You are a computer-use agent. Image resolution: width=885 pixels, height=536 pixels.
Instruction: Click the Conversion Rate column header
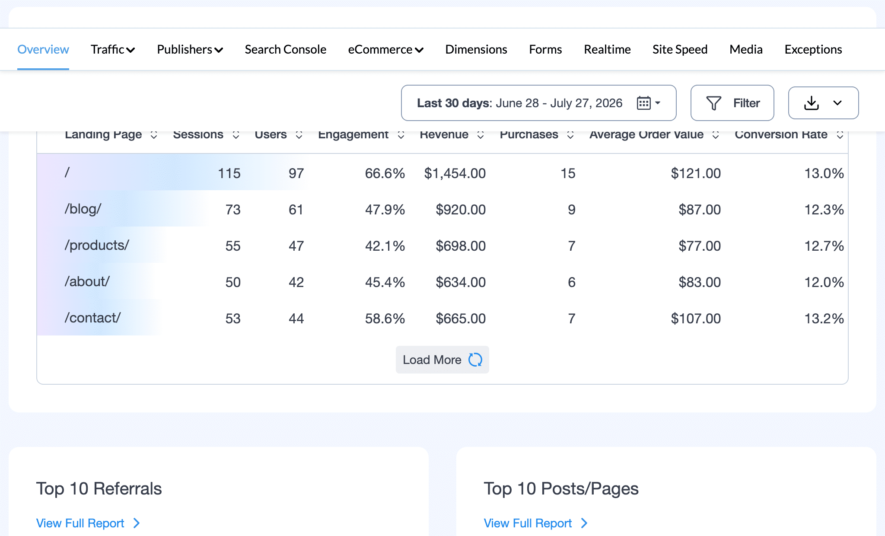pyautogui.click(x=781, y=134)
